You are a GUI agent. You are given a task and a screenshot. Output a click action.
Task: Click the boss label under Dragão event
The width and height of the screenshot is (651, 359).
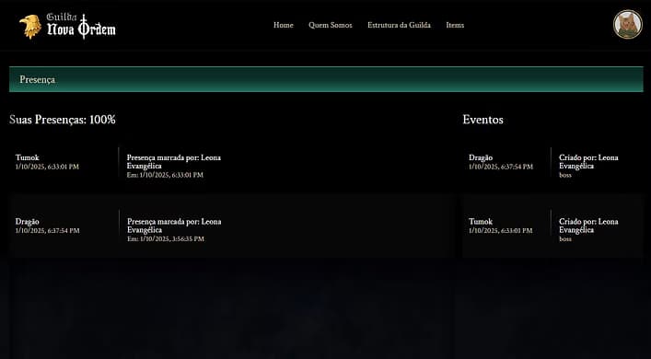point(565,175)
